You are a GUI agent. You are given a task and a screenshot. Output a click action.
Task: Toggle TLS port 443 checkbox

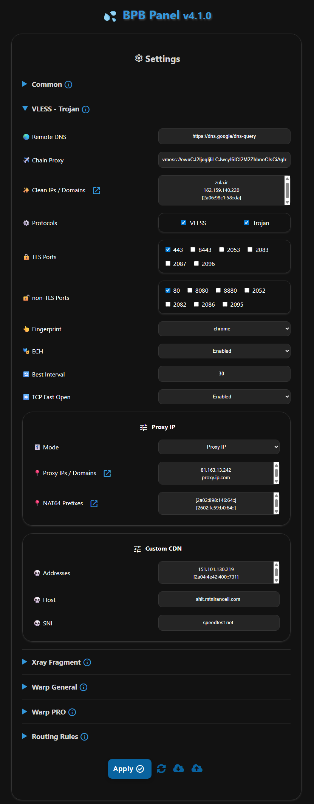(x=168, y=250)
